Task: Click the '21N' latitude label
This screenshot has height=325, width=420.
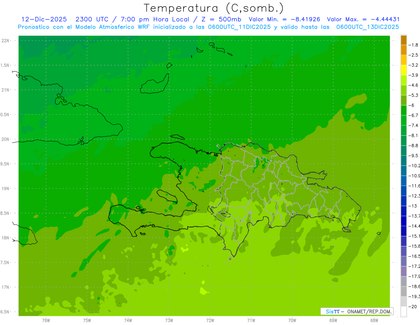Action: pyautogui.click(x=6, y=90)
